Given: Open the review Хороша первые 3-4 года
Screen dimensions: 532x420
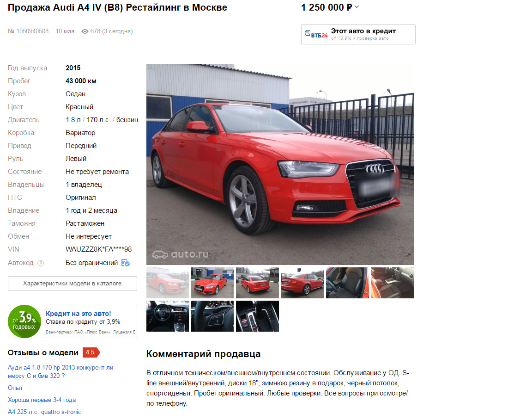Looking at the screenshot, I should click(x=42, y=400).
